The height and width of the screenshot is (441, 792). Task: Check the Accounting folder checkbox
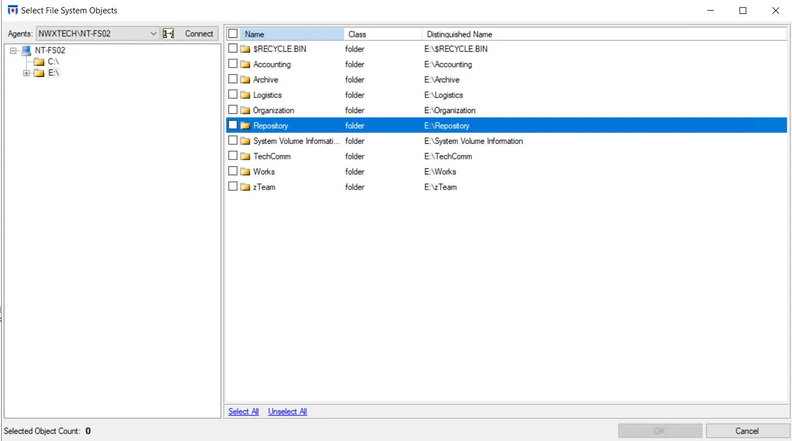coord(233,64)
